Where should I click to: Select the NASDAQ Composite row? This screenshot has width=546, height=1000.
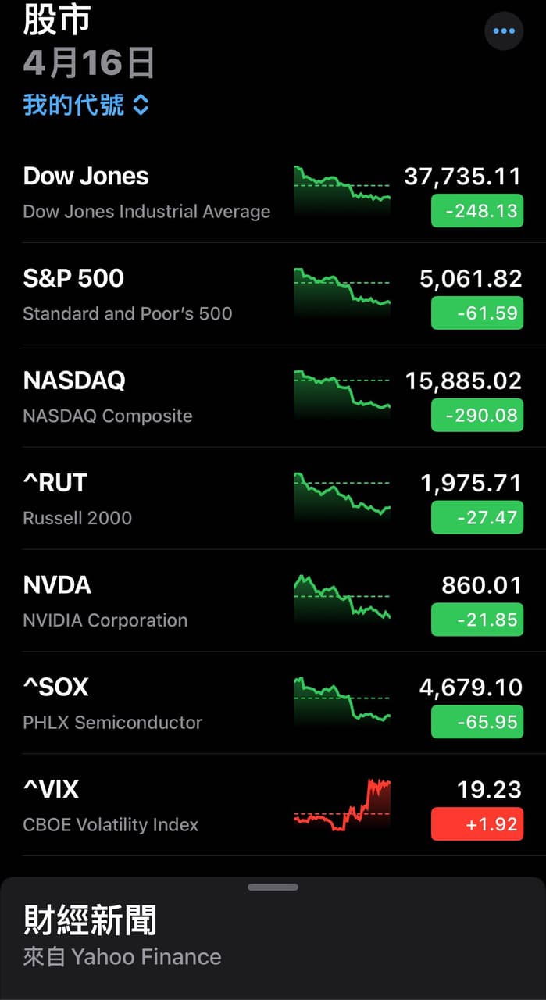coord(273,397)
